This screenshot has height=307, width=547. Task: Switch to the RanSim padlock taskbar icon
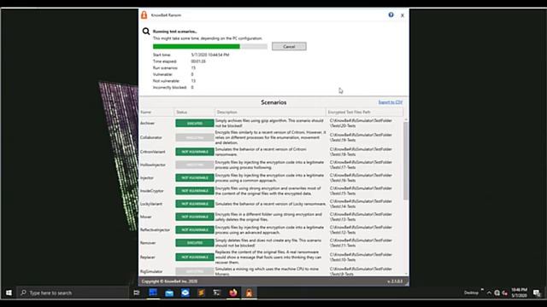249,293
